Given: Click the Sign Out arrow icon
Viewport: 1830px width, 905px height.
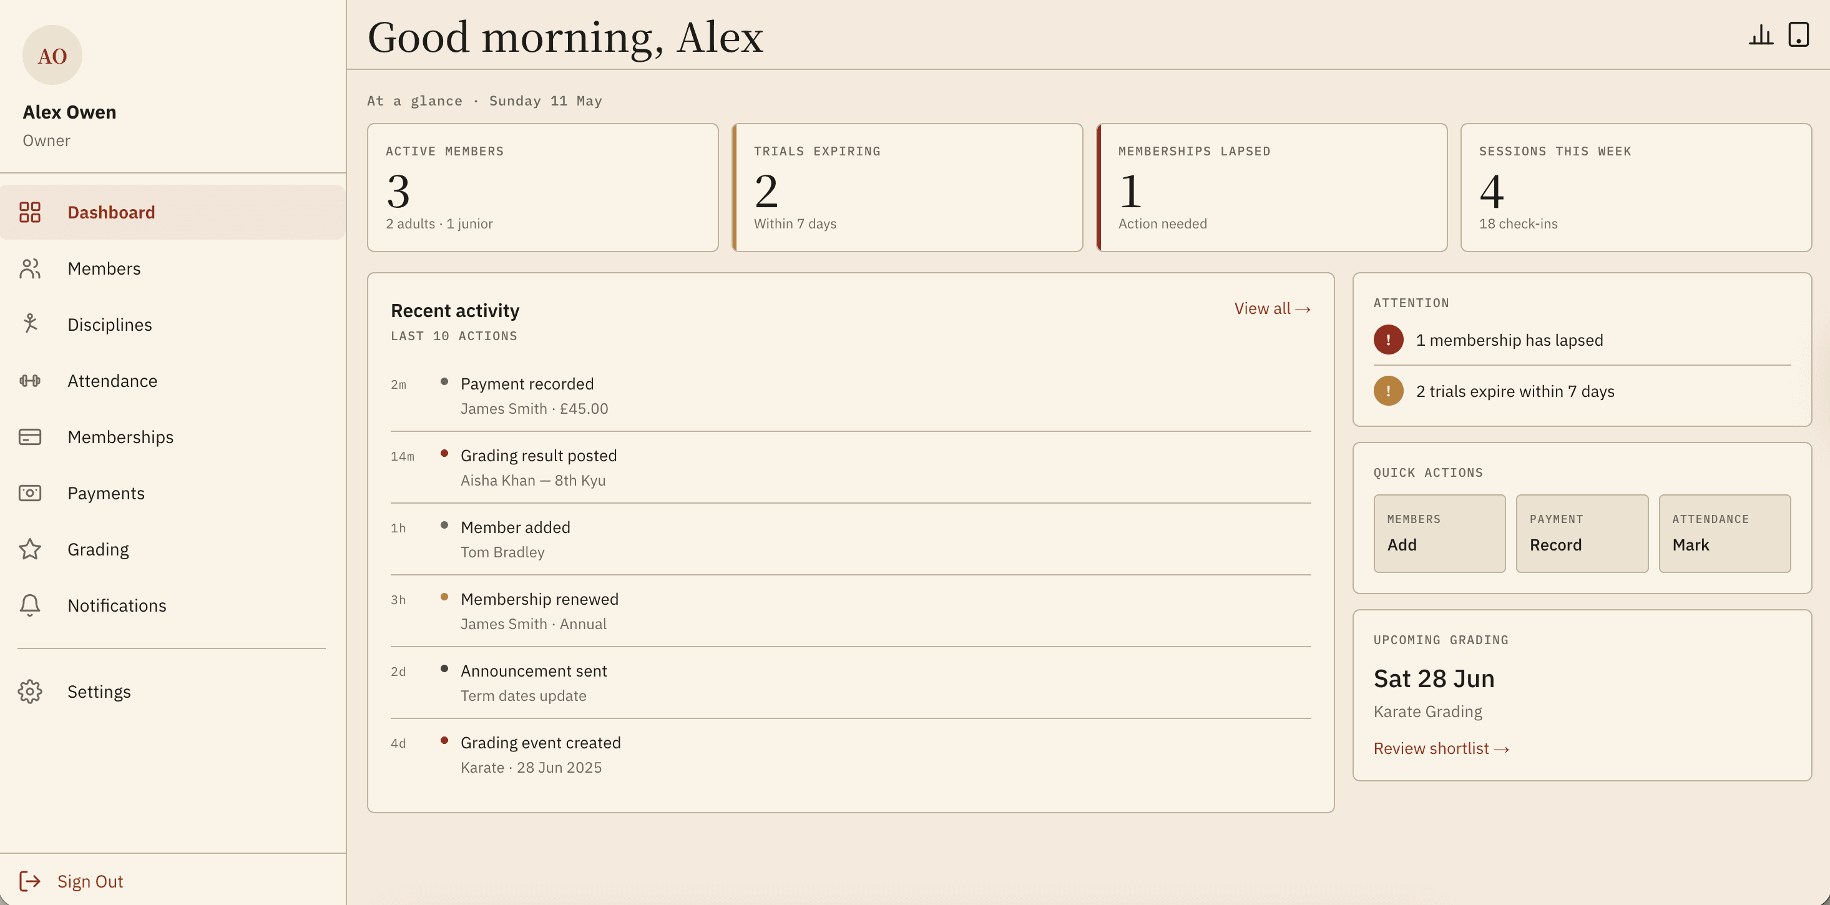Looking at the screenshot, I should click(30, 881).
